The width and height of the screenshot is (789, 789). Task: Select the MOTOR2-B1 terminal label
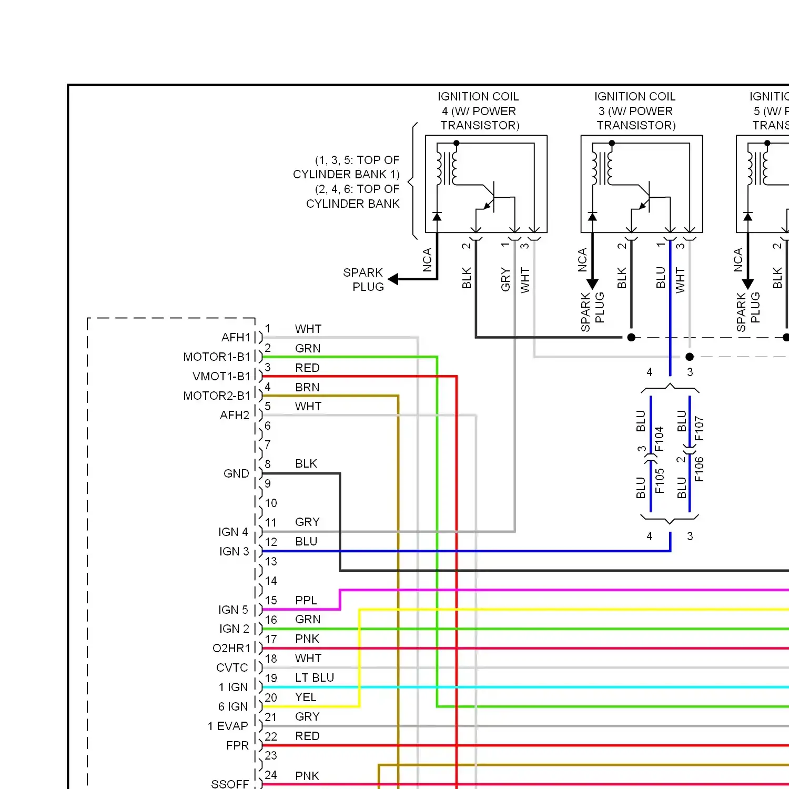click(217, 396)
